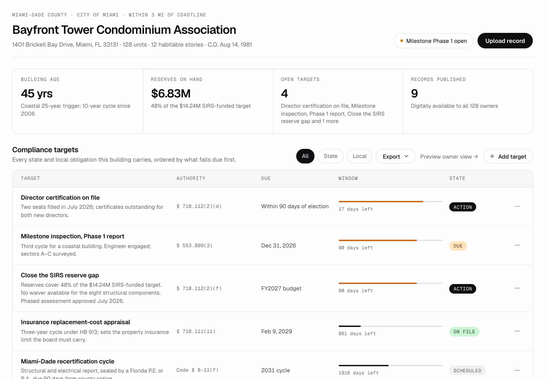Select the Milestone inspection, Phase 1 report title
Viewport: 548px width, 379px height.
tap(72, 236)
